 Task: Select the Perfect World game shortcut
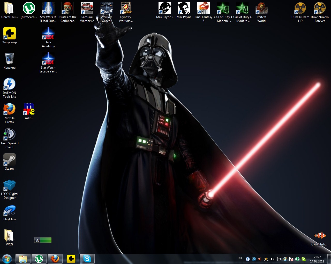(x=261, y=9)
